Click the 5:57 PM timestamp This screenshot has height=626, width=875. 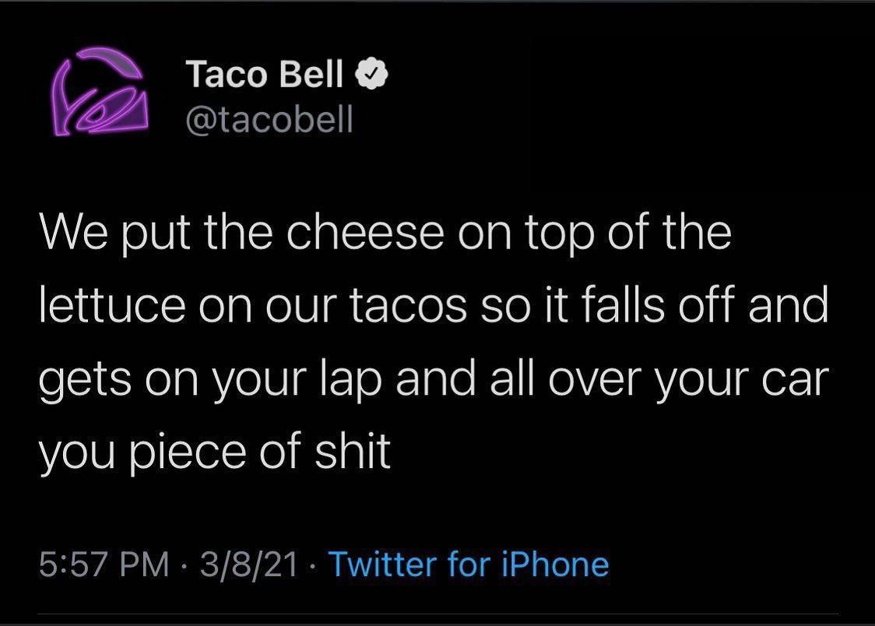pos(105,564)
